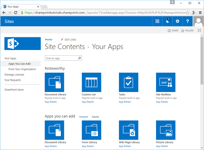Open the app launcher waffle icon
This screenshot has width=204, height=150.
pyautogui.click(x=157, y=21)
